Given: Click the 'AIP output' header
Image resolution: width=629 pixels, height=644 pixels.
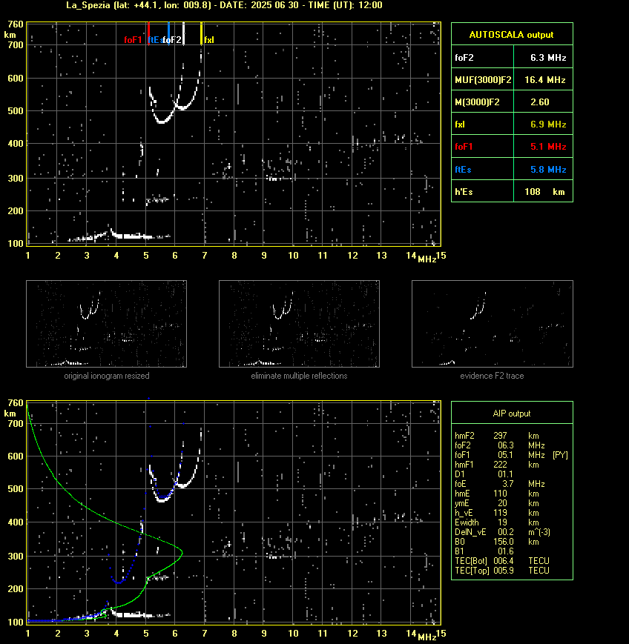Looking at the screenshot, I should click(x=511, y=414).
